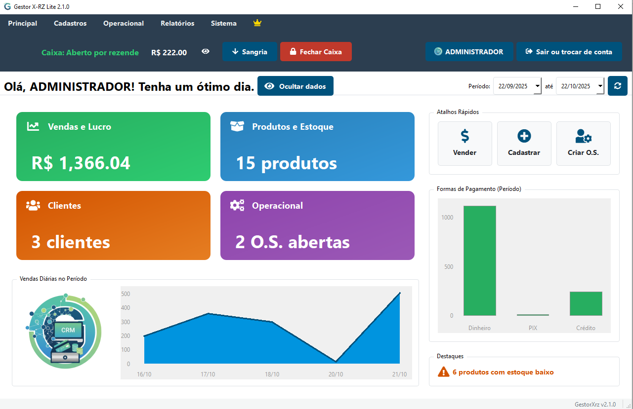
Task: Open the Vendas e Lucro card
Action: (113, 147)
